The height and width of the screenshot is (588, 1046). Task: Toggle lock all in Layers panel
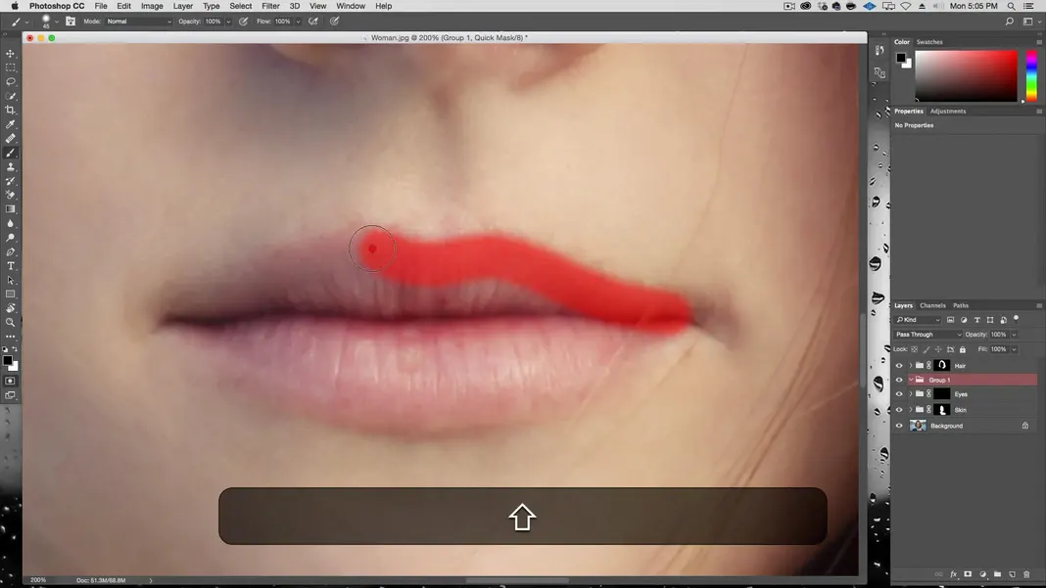pos(963,349)
